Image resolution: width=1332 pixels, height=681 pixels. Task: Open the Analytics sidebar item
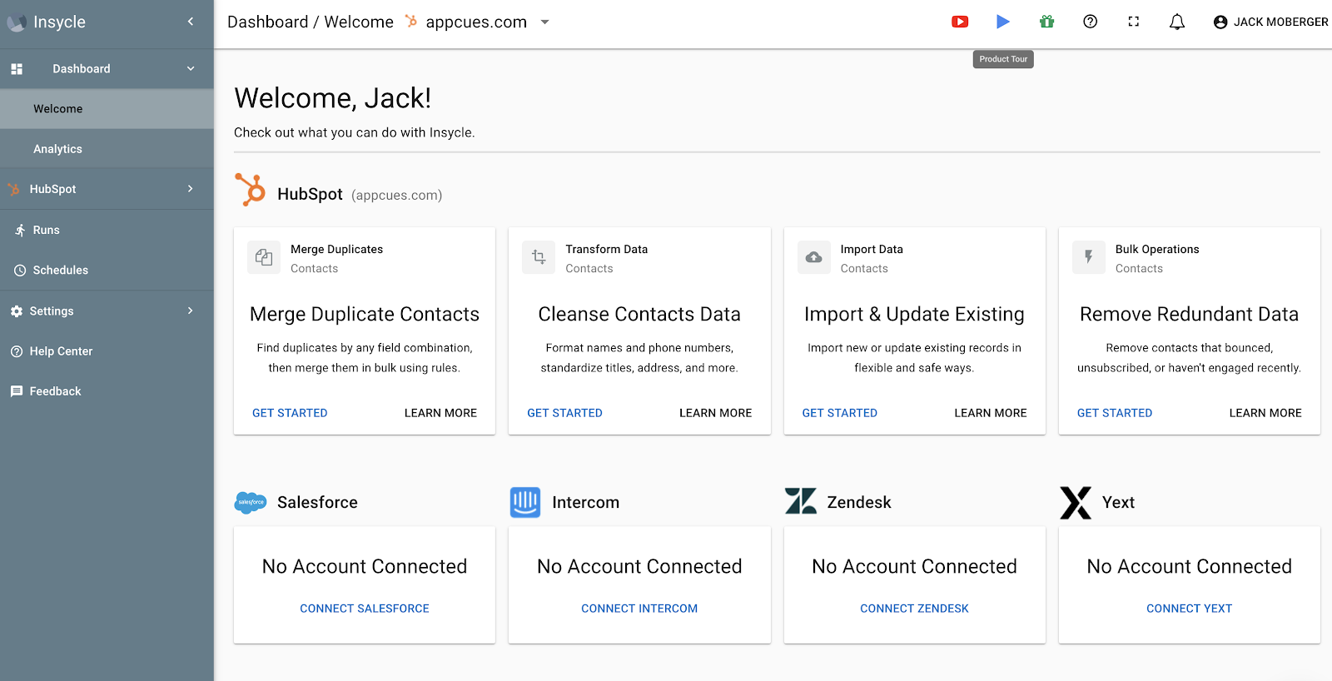[107, 149]
